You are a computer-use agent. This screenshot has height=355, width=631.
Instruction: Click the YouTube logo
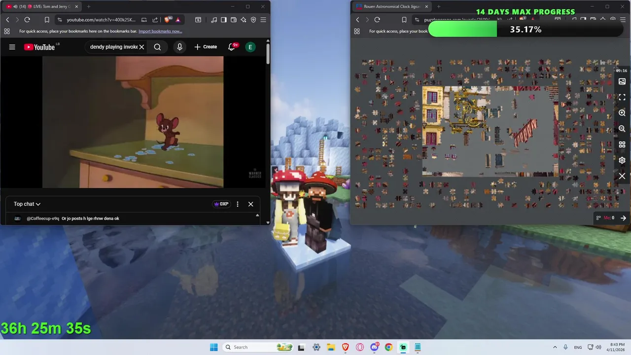(39, 47)
